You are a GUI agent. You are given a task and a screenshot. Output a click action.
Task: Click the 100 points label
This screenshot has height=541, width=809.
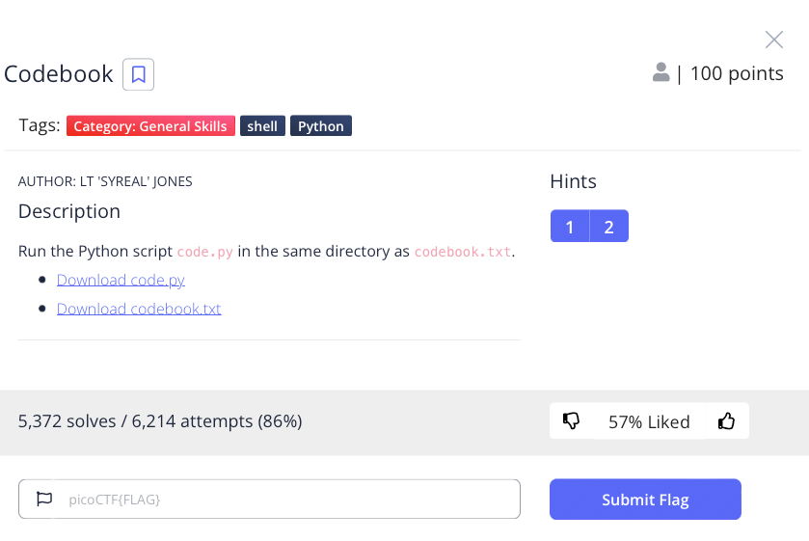coord(737,73)
